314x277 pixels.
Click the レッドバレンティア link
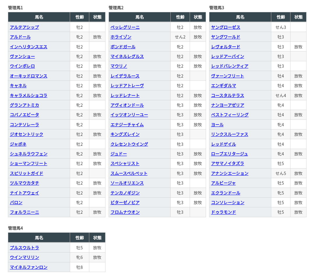[x=230, y=66]
